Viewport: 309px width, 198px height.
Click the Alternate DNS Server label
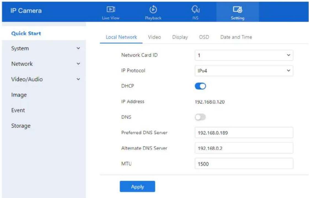(x=144, y=148)
